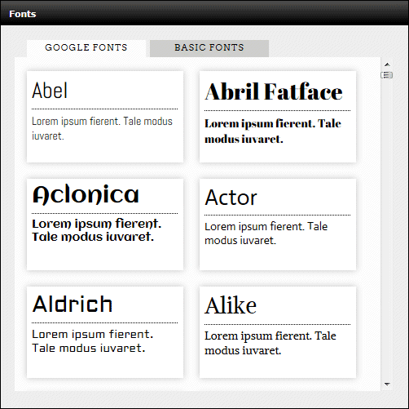This screenshot has height=409, width=409.
Task: Click the Aldrich lorem ipsum sample text
Action: click(93, 341)
